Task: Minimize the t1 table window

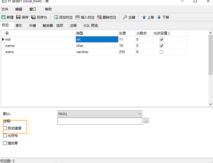Action: click(x=183, y=1)
